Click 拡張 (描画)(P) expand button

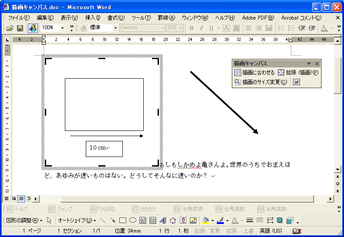coord(298,72)
